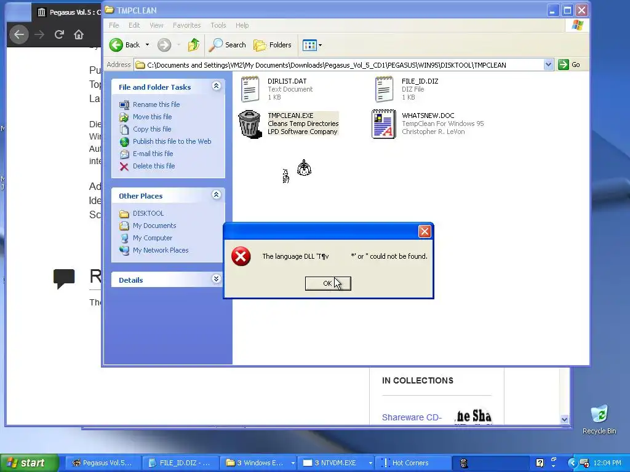Select the FILE_ID.DIZ file icon

click(384, 89)
